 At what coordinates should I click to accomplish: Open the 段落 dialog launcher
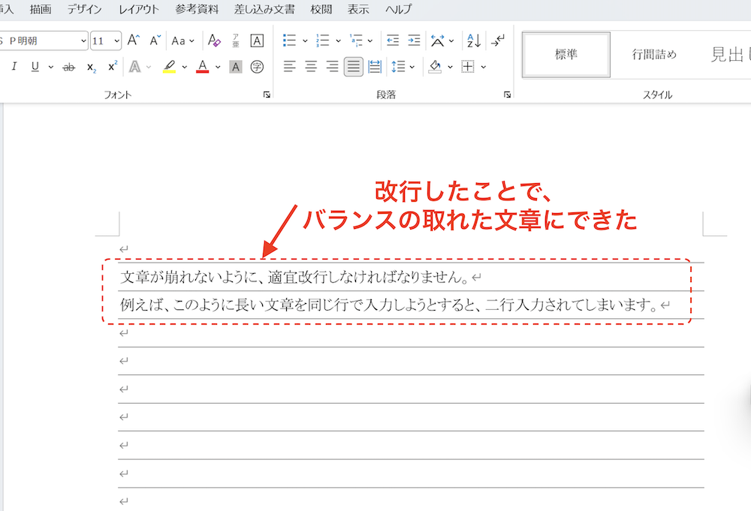pyautogui.click(x=507, y=95)
